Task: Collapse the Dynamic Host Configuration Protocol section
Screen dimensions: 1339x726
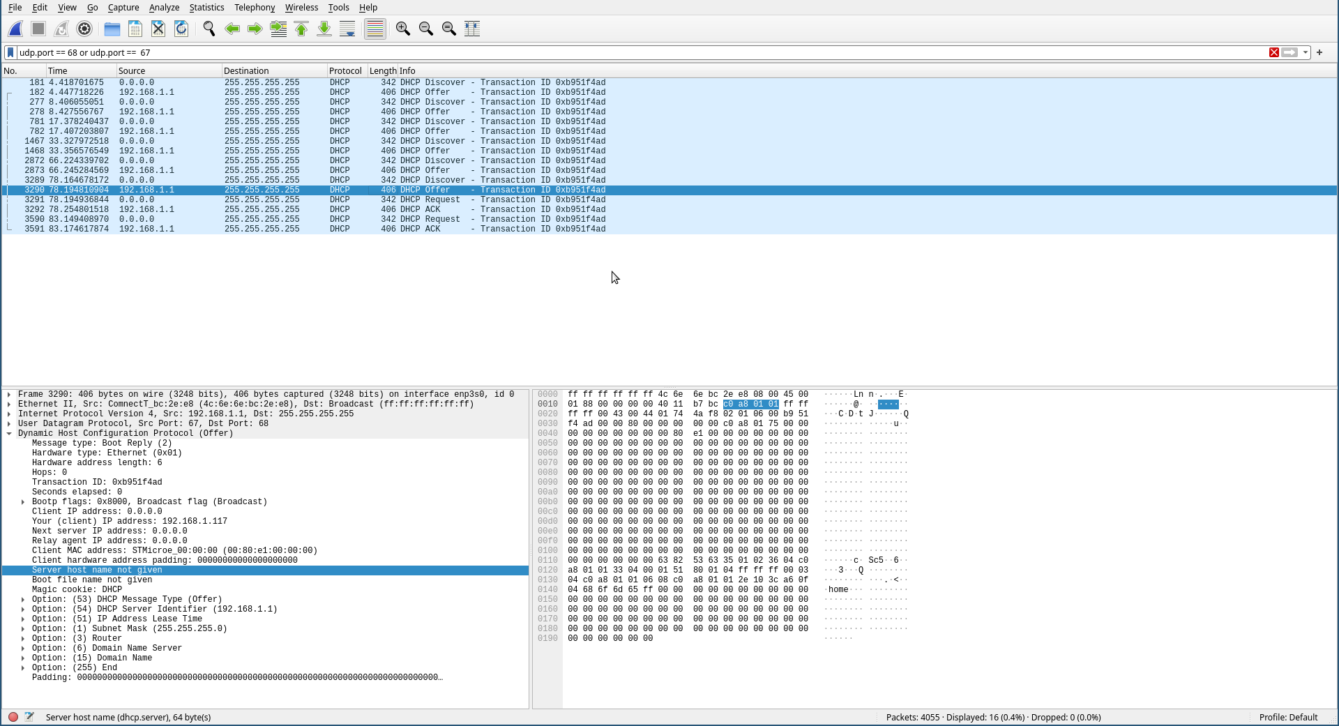Action: [x=9, y=433]
